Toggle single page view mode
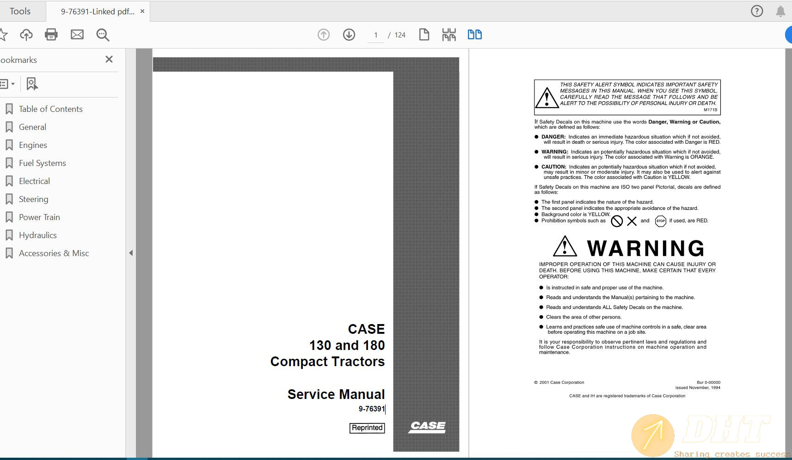The image size is (792, 460). pyautogui.click(x=424, y=34)
